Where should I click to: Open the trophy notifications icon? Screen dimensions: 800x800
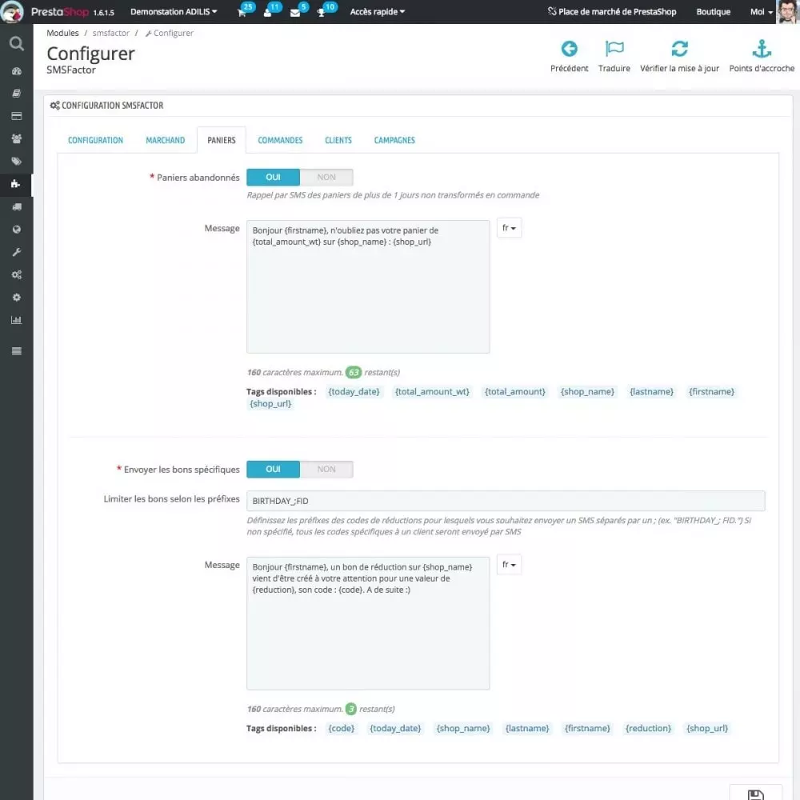coord(321,13)
